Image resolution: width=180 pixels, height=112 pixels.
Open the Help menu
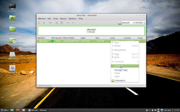pos(81,19)
